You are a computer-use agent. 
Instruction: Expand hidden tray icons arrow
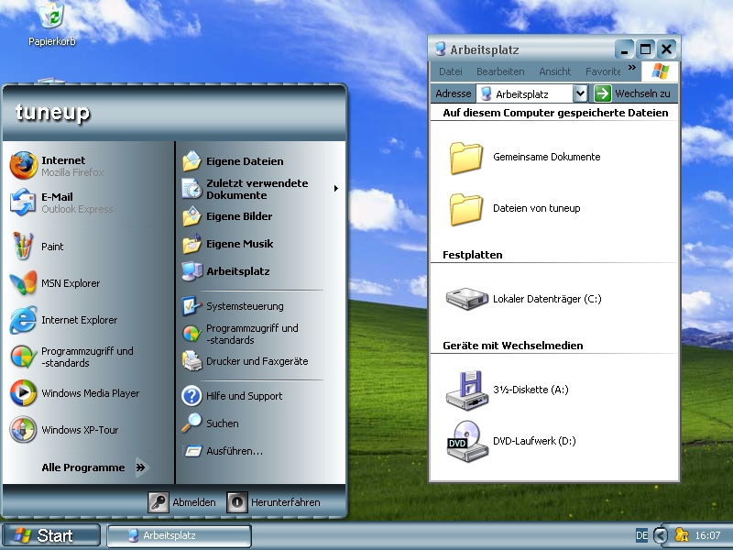[660, 535]
